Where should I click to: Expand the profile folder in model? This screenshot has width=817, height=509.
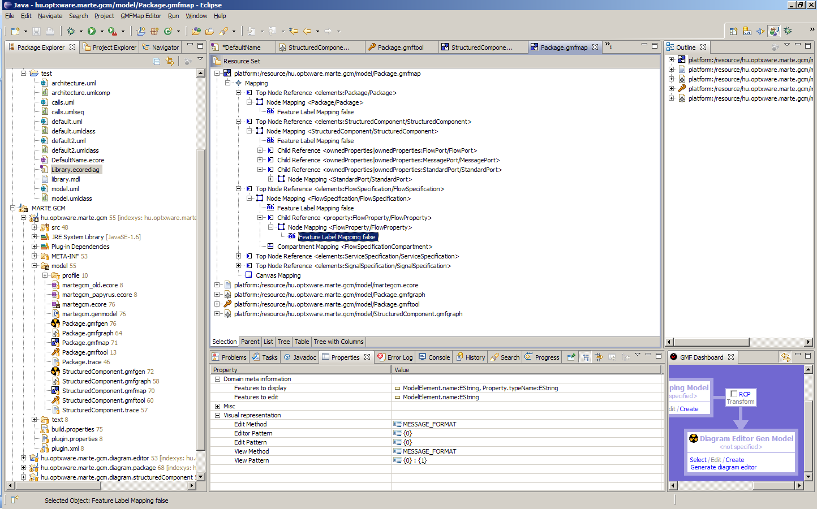point(45,275)
